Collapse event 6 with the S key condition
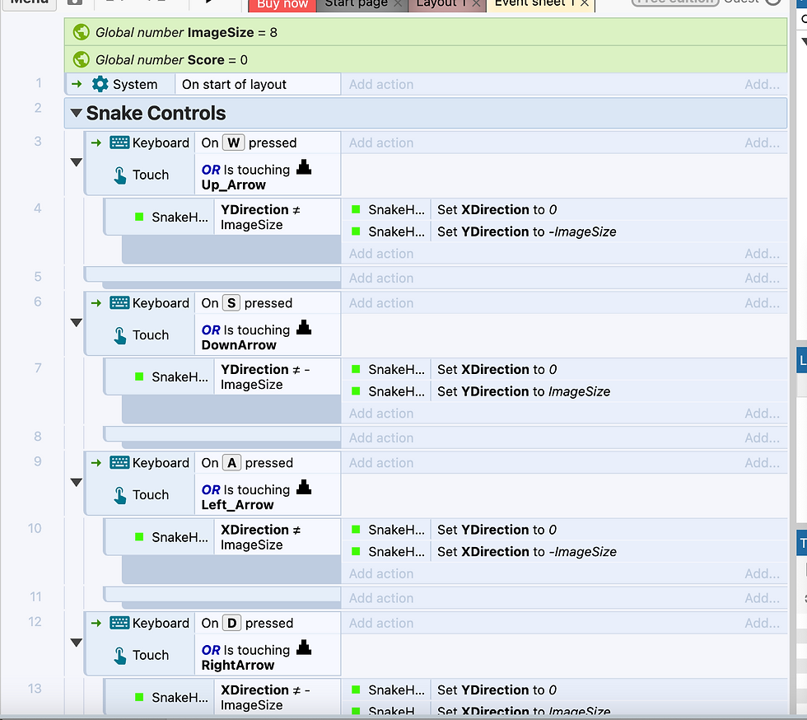807x720 pixels. coord(76,322)
